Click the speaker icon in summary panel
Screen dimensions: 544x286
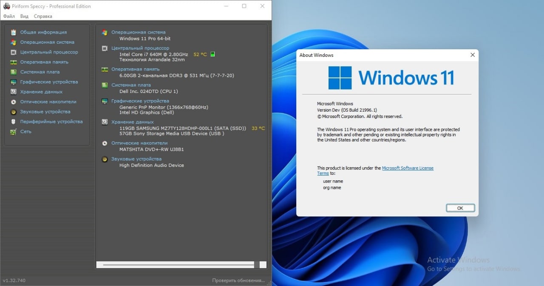(105, 159)
